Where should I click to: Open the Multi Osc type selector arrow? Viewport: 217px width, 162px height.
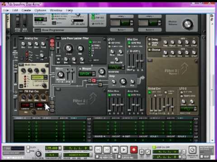click(x=21, y=65)
